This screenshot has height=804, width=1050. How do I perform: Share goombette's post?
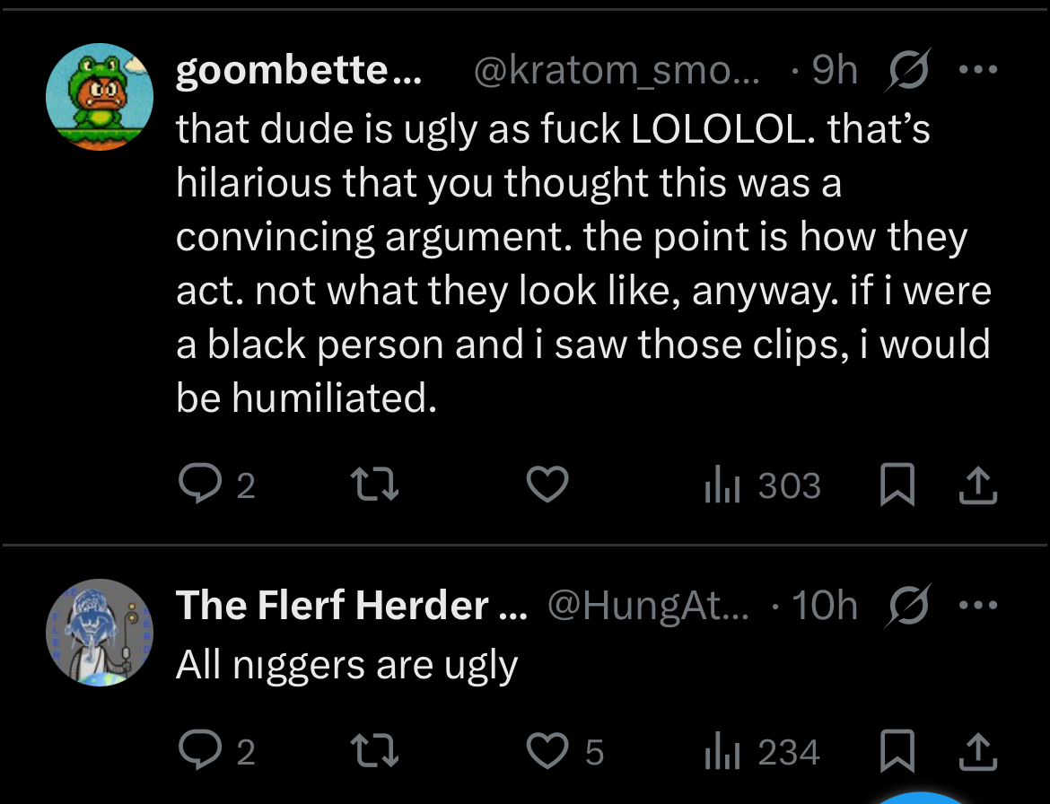tap(977, 485)
